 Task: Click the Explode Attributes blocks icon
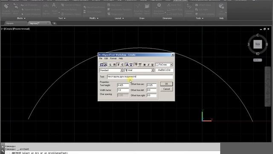[6, 9]
